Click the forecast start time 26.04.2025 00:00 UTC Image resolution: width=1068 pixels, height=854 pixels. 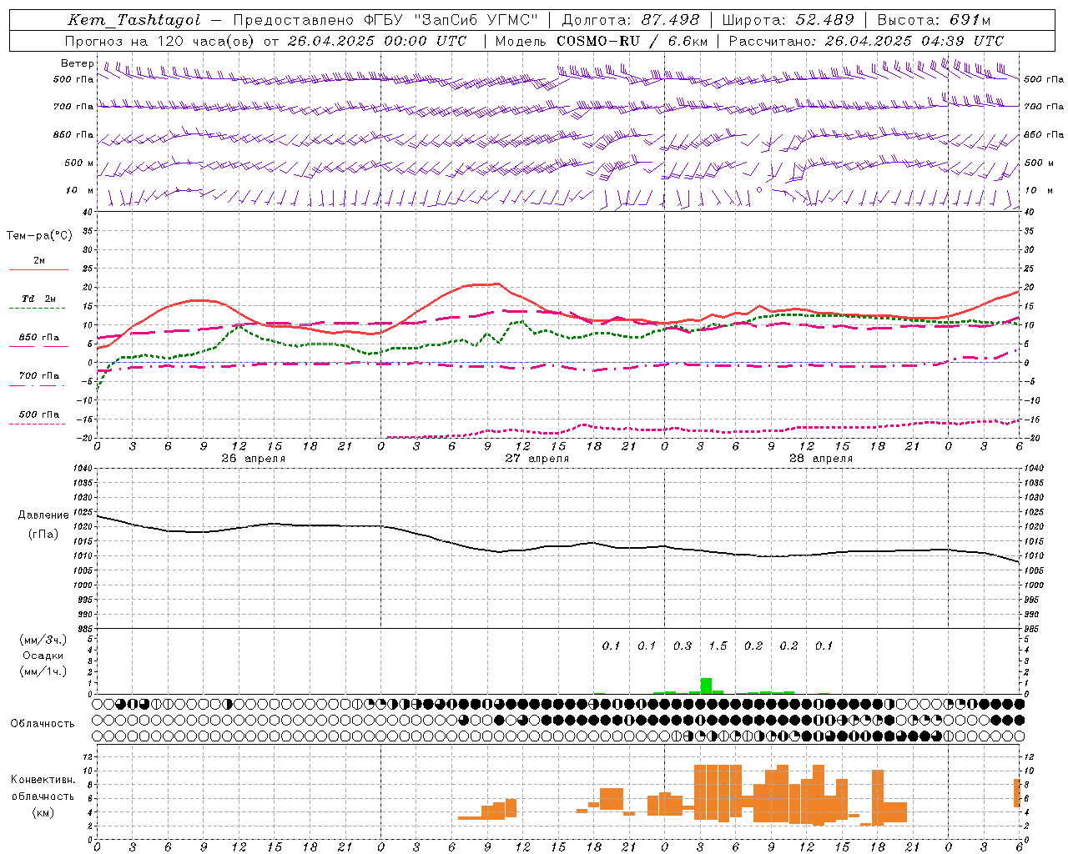coord(376,41)
